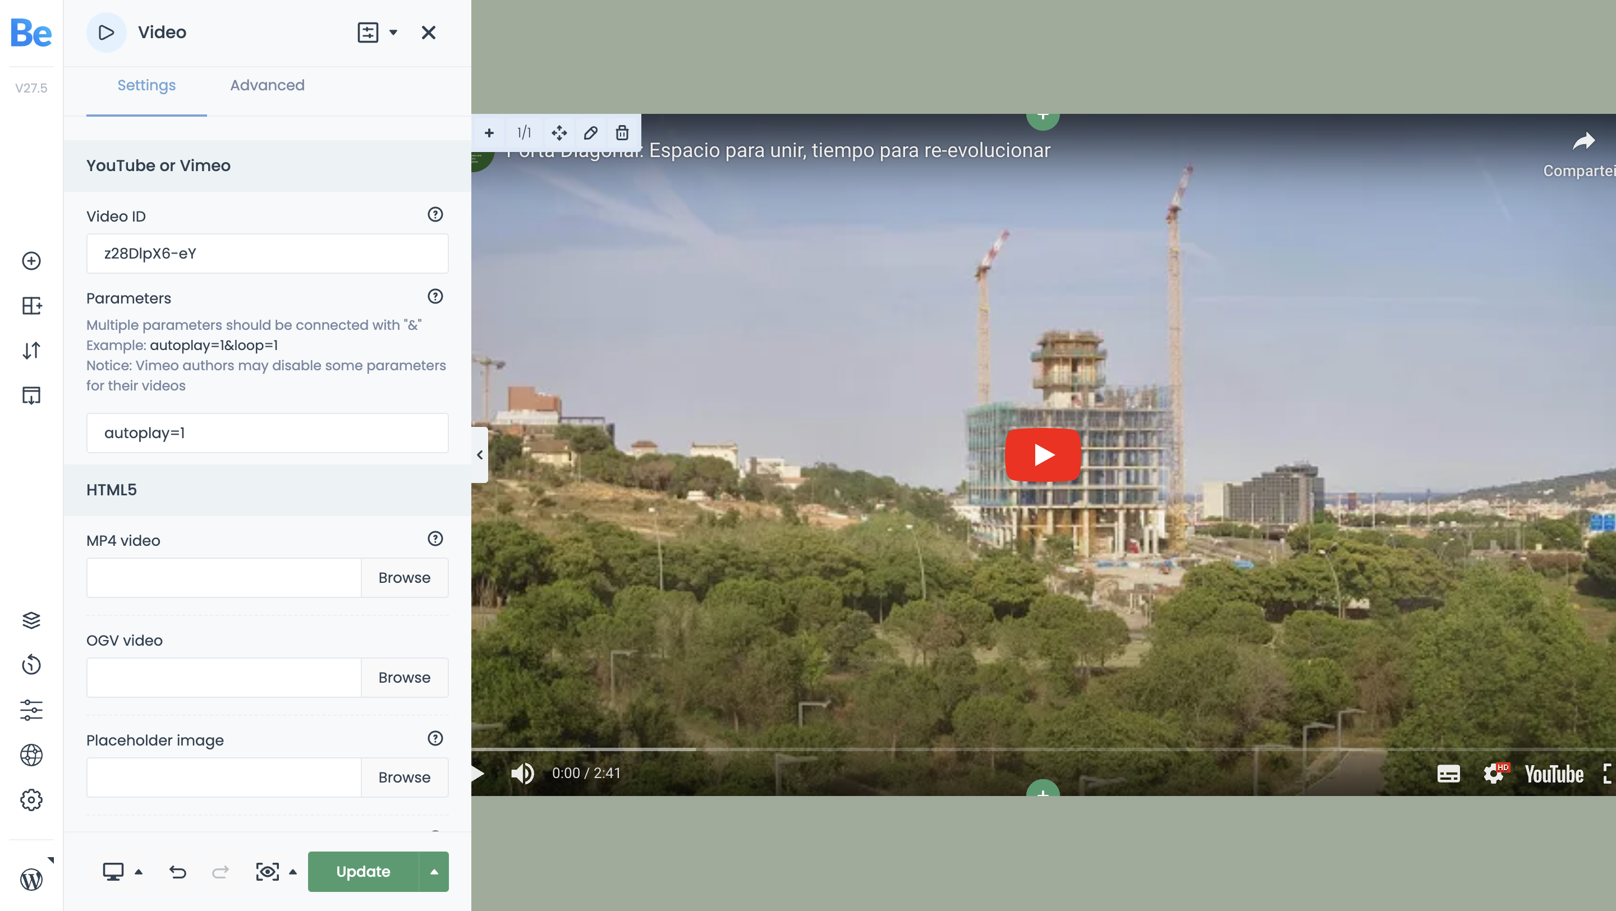Focus the Video ID input field
1616x911 pixels.
[267, 254]
